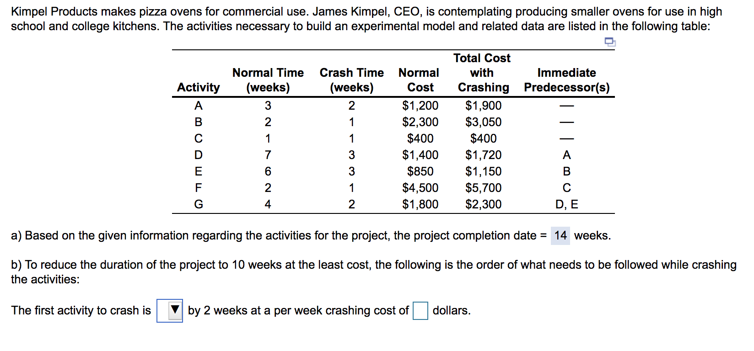The height and width of the screenshot is (351, 754).
Task: Select the Immediate Predecessor(s) column header
Action: click(x=566, y=80)
